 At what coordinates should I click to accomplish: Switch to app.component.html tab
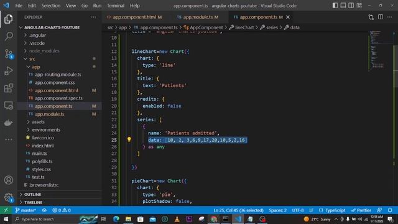click(x=134, y=17)
